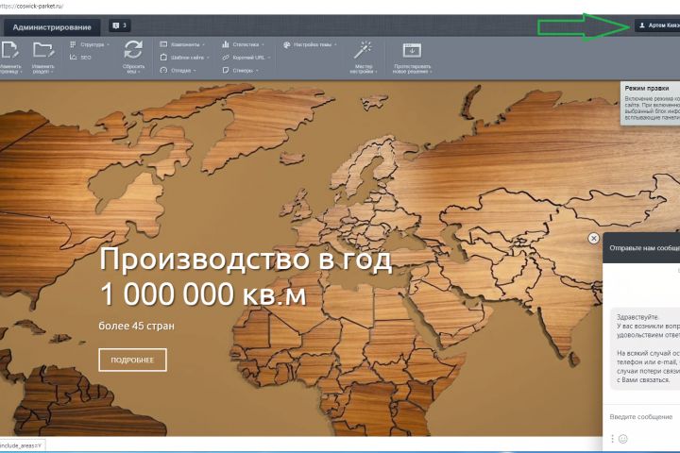Image resolution: width=680 pixels, height=453 pixels.
Task: Close the chat widget with X button
Action: (x=593, y=239)
